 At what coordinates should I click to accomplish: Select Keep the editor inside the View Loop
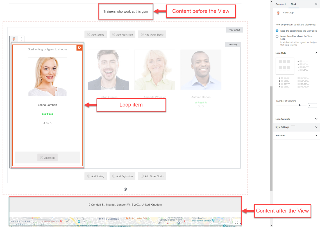[x=277, y=31]
